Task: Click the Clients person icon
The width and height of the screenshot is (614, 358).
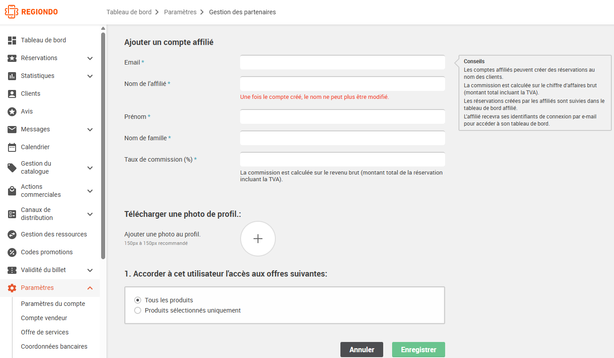Action: click(x=12, y=94)
